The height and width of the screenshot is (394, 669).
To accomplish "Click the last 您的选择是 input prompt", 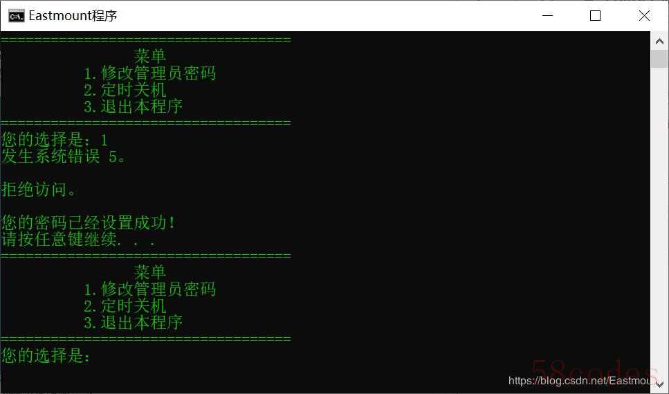I will coord(46,356).
